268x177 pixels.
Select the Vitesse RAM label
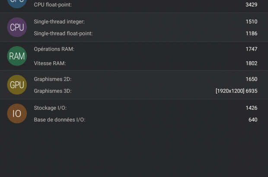point(50,63)
